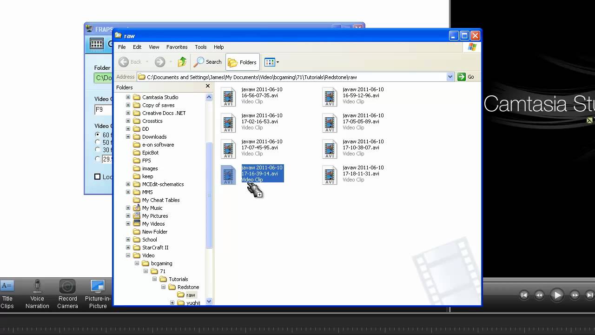Select the My Videos folder icon
Viewport: 595px width, 335px height.
pyautogui.click(x=137, y=224)
